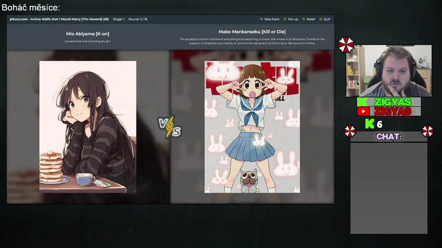Click the VS lightning icon
This screenshot has height=248, width=442.
(170, 127)
